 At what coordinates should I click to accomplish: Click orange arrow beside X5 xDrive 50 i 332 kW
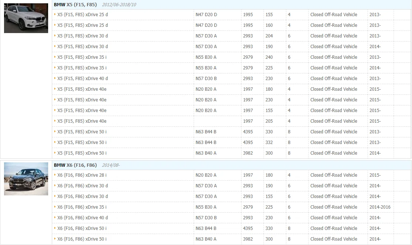[x=55, y=142]
